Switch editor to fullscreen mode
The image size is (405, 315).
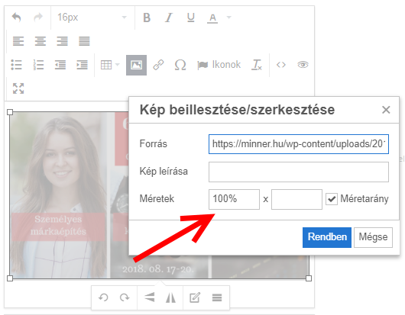(x=18, y=88)
